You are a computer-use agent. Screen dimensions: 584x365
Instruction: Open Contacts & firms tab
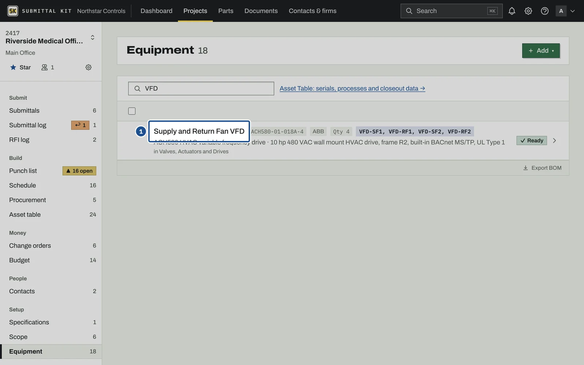pyautogui.click(x=312, y=11)
